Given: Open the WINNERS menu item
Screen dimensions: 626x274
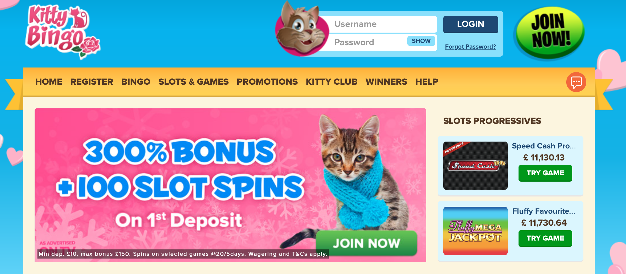Looking at the screenshot, I should pos(386,82).
